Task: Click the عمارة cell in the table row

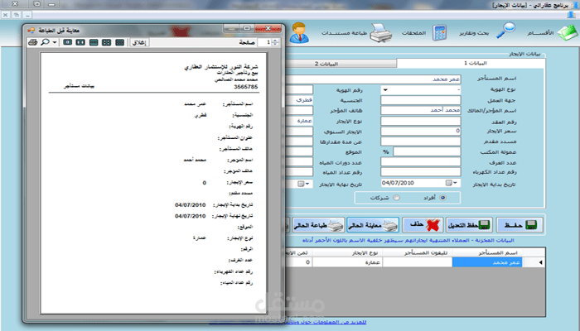Action: tap(347, 262)
